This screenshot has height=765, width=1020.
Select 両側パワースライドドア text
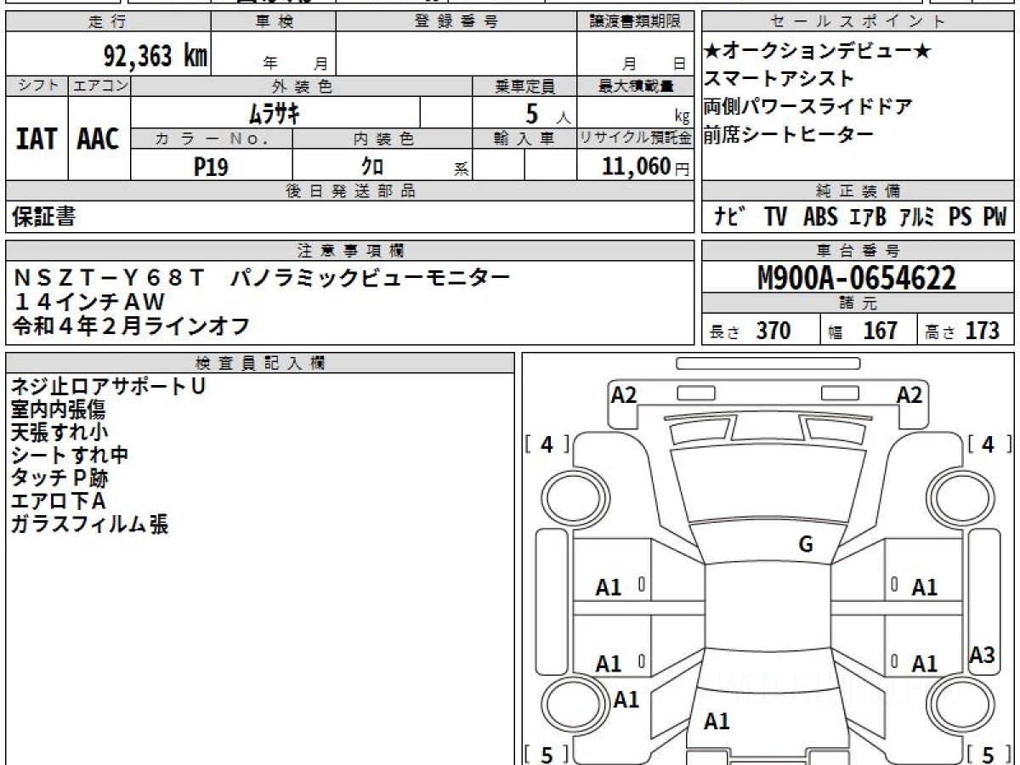tap(807, 107)
